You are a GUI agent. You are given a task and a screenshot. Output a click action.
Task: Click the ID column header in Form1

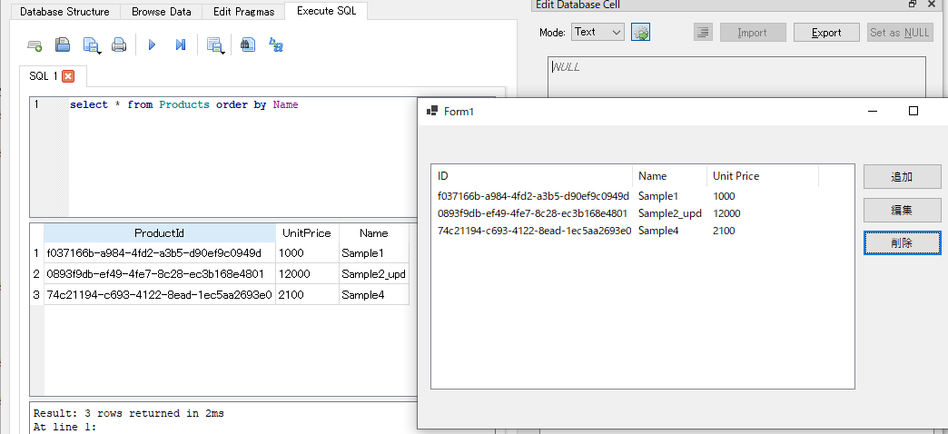click(533, 176)
